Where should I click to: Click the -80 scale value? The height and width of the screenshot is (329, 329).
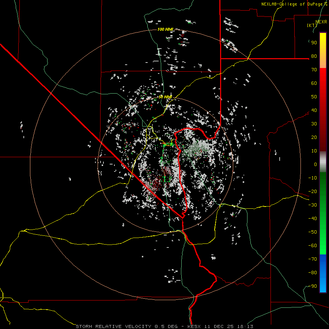point(313,273)
